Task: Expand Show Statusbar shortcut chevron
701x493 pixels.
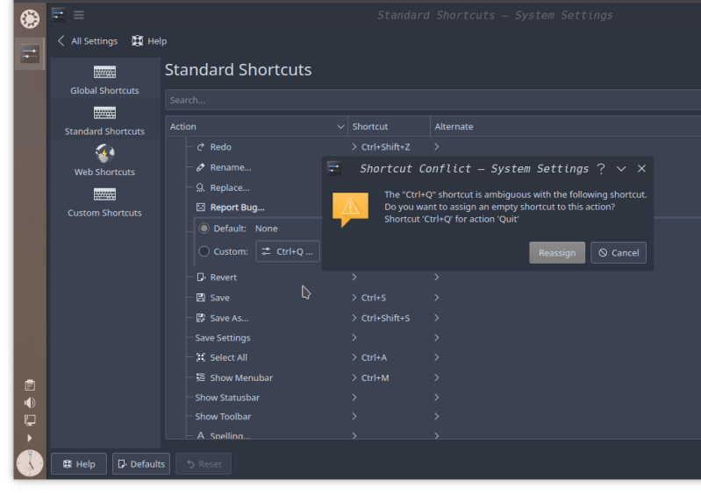Action: (x=354, y=398)
